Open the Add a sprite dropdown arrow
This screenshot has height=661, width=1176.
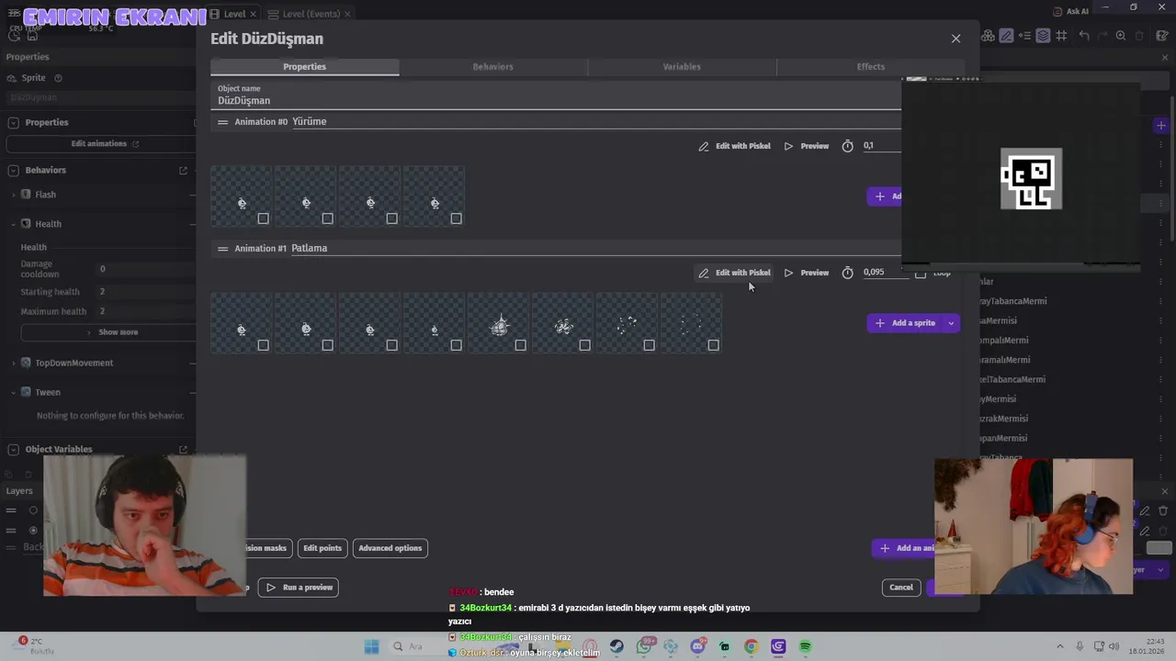coord(951,323)
